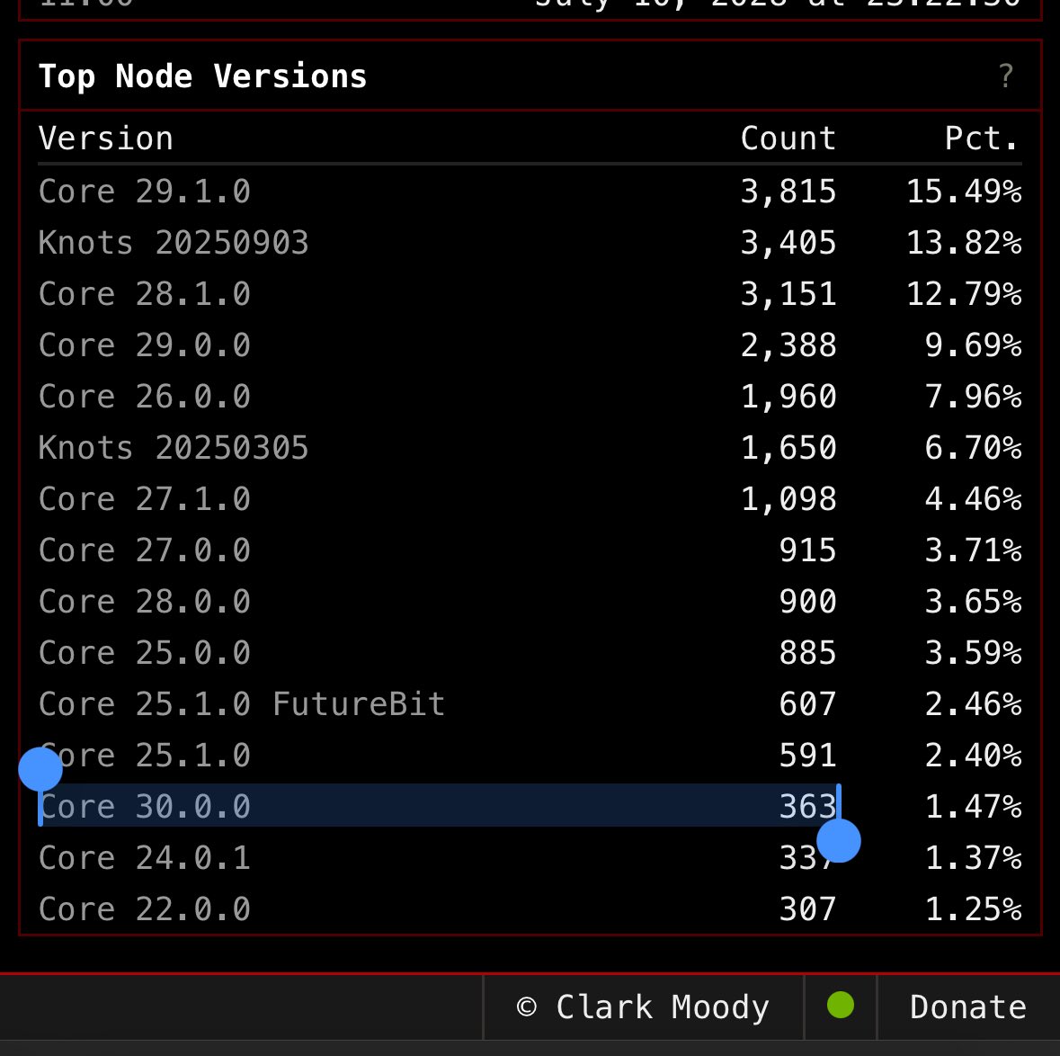The height and width of the screenshot is (1056, 1060).
Task: Click the count value 900
Action: coord(808,602)
